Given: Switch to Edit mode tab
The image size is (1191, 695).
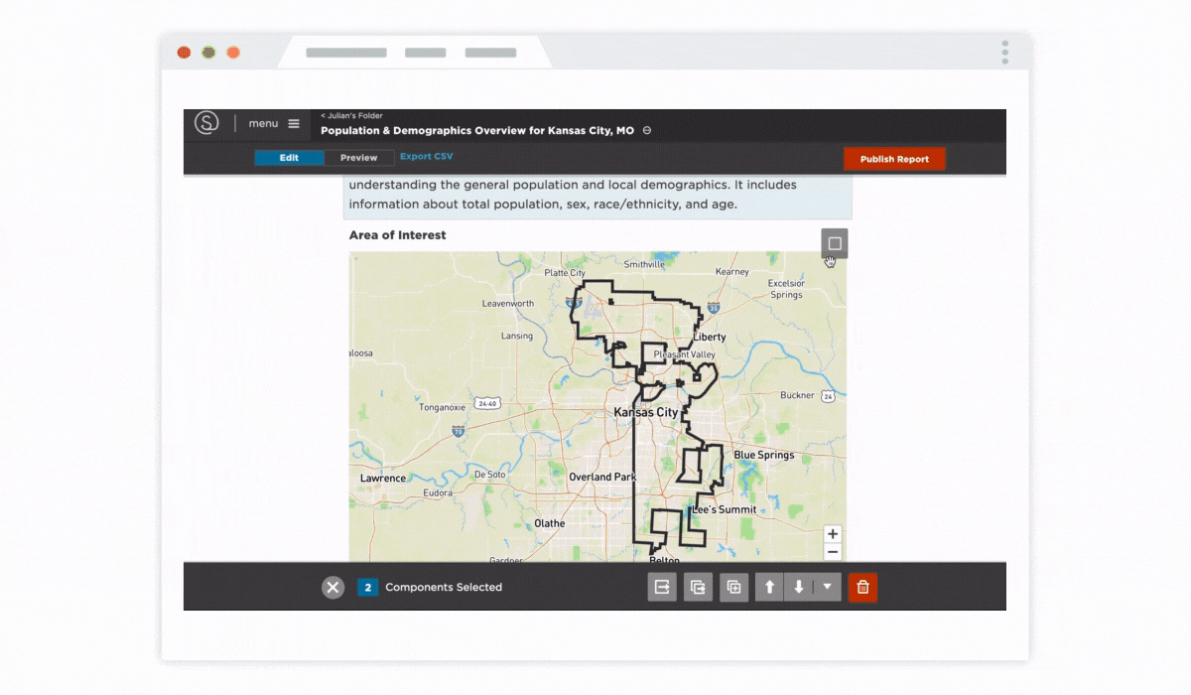Looking at the screenshot, I should click(289, 158).
